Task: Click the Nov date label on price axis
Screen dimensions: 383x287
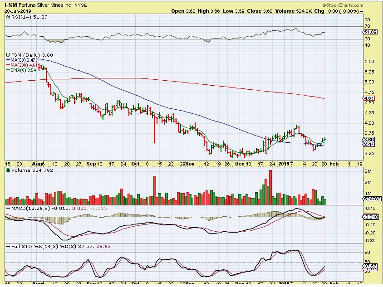Action: [190, 164]
